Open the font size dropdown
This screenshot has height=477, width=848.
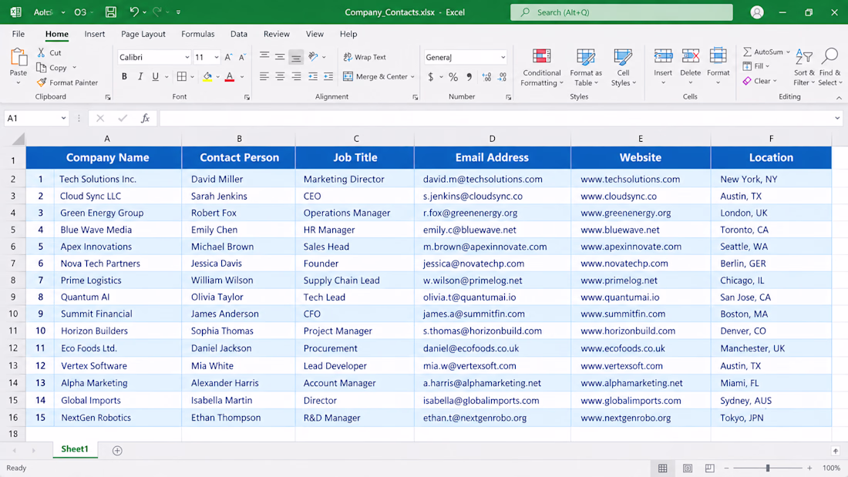[217, 57]
